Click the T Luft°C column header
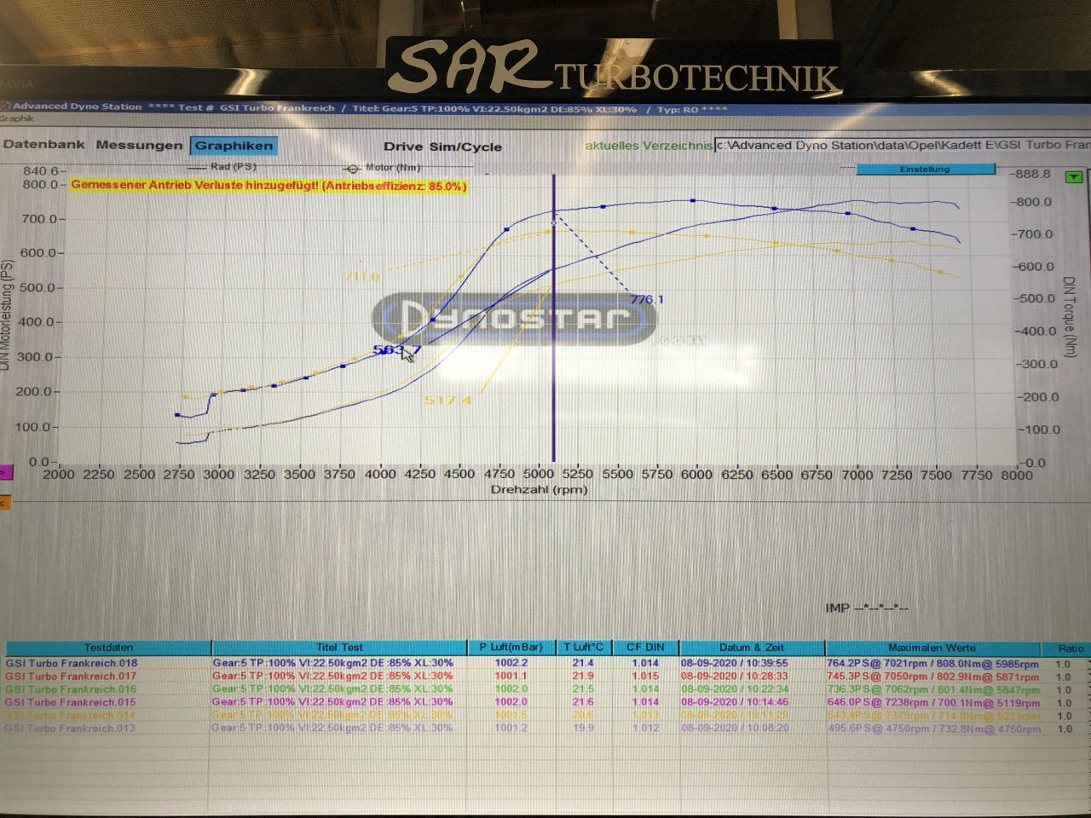 coord(583,648)
